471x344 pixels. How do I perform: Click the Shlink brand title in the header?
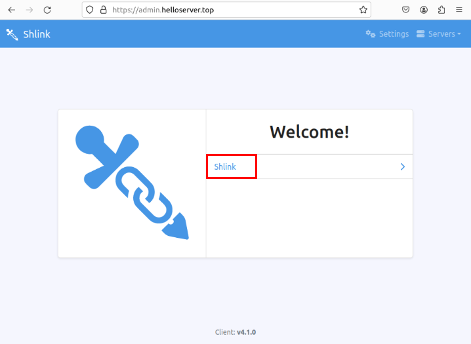pos(37,34)
